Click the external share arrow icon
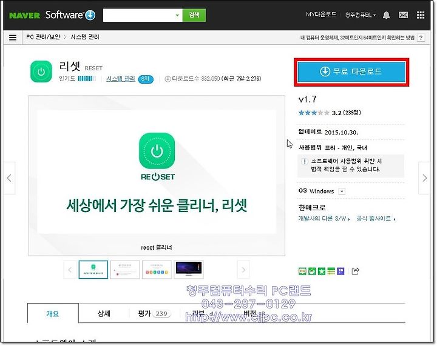 click(x=355, y=271)
